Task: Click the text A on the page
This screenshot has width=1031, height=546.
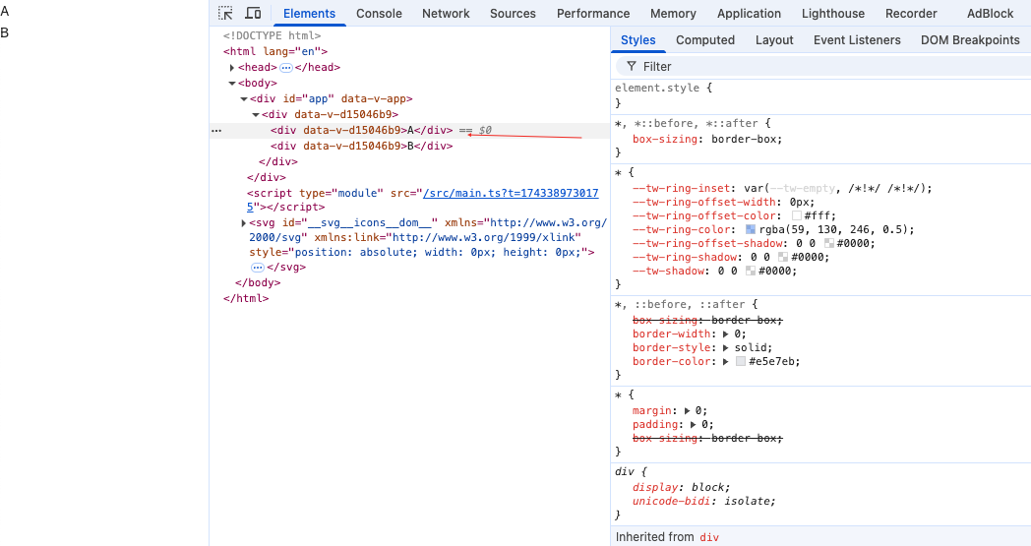Action: pos(5,11)
